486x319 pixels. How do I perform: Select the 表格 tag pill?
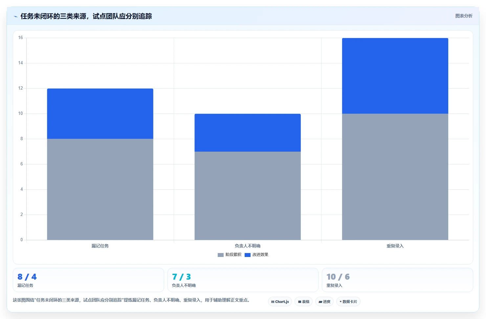point(303,302)
